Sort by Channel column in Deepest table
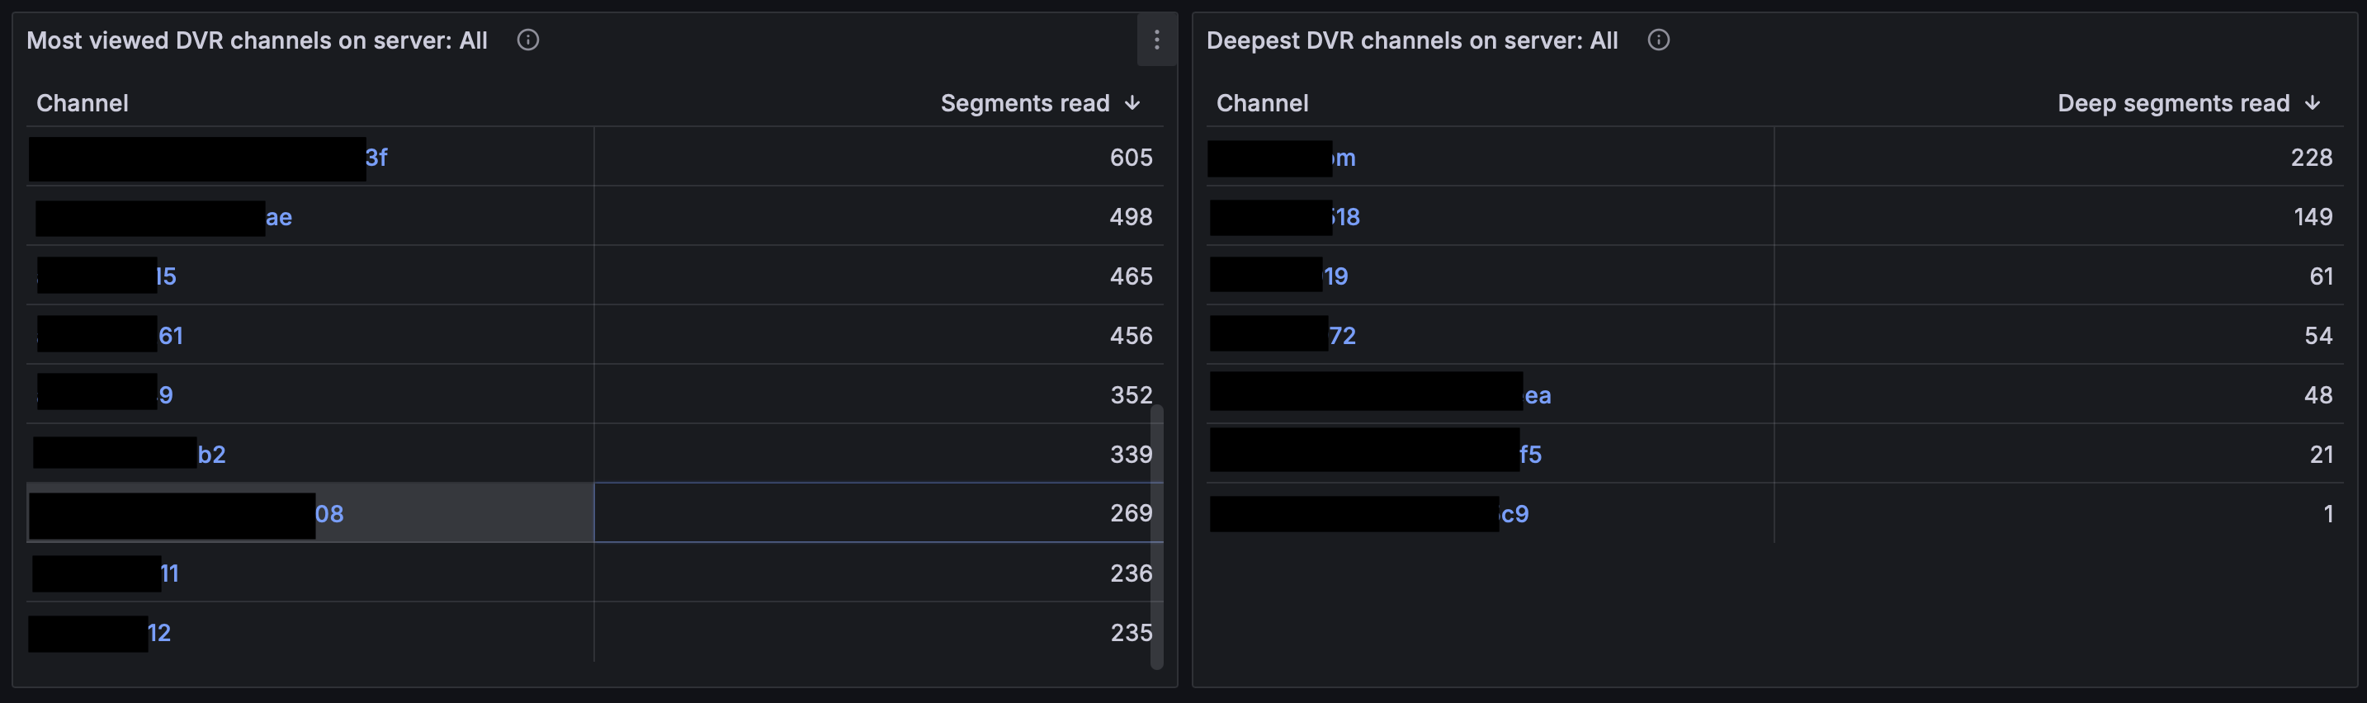 (1262, 103)
